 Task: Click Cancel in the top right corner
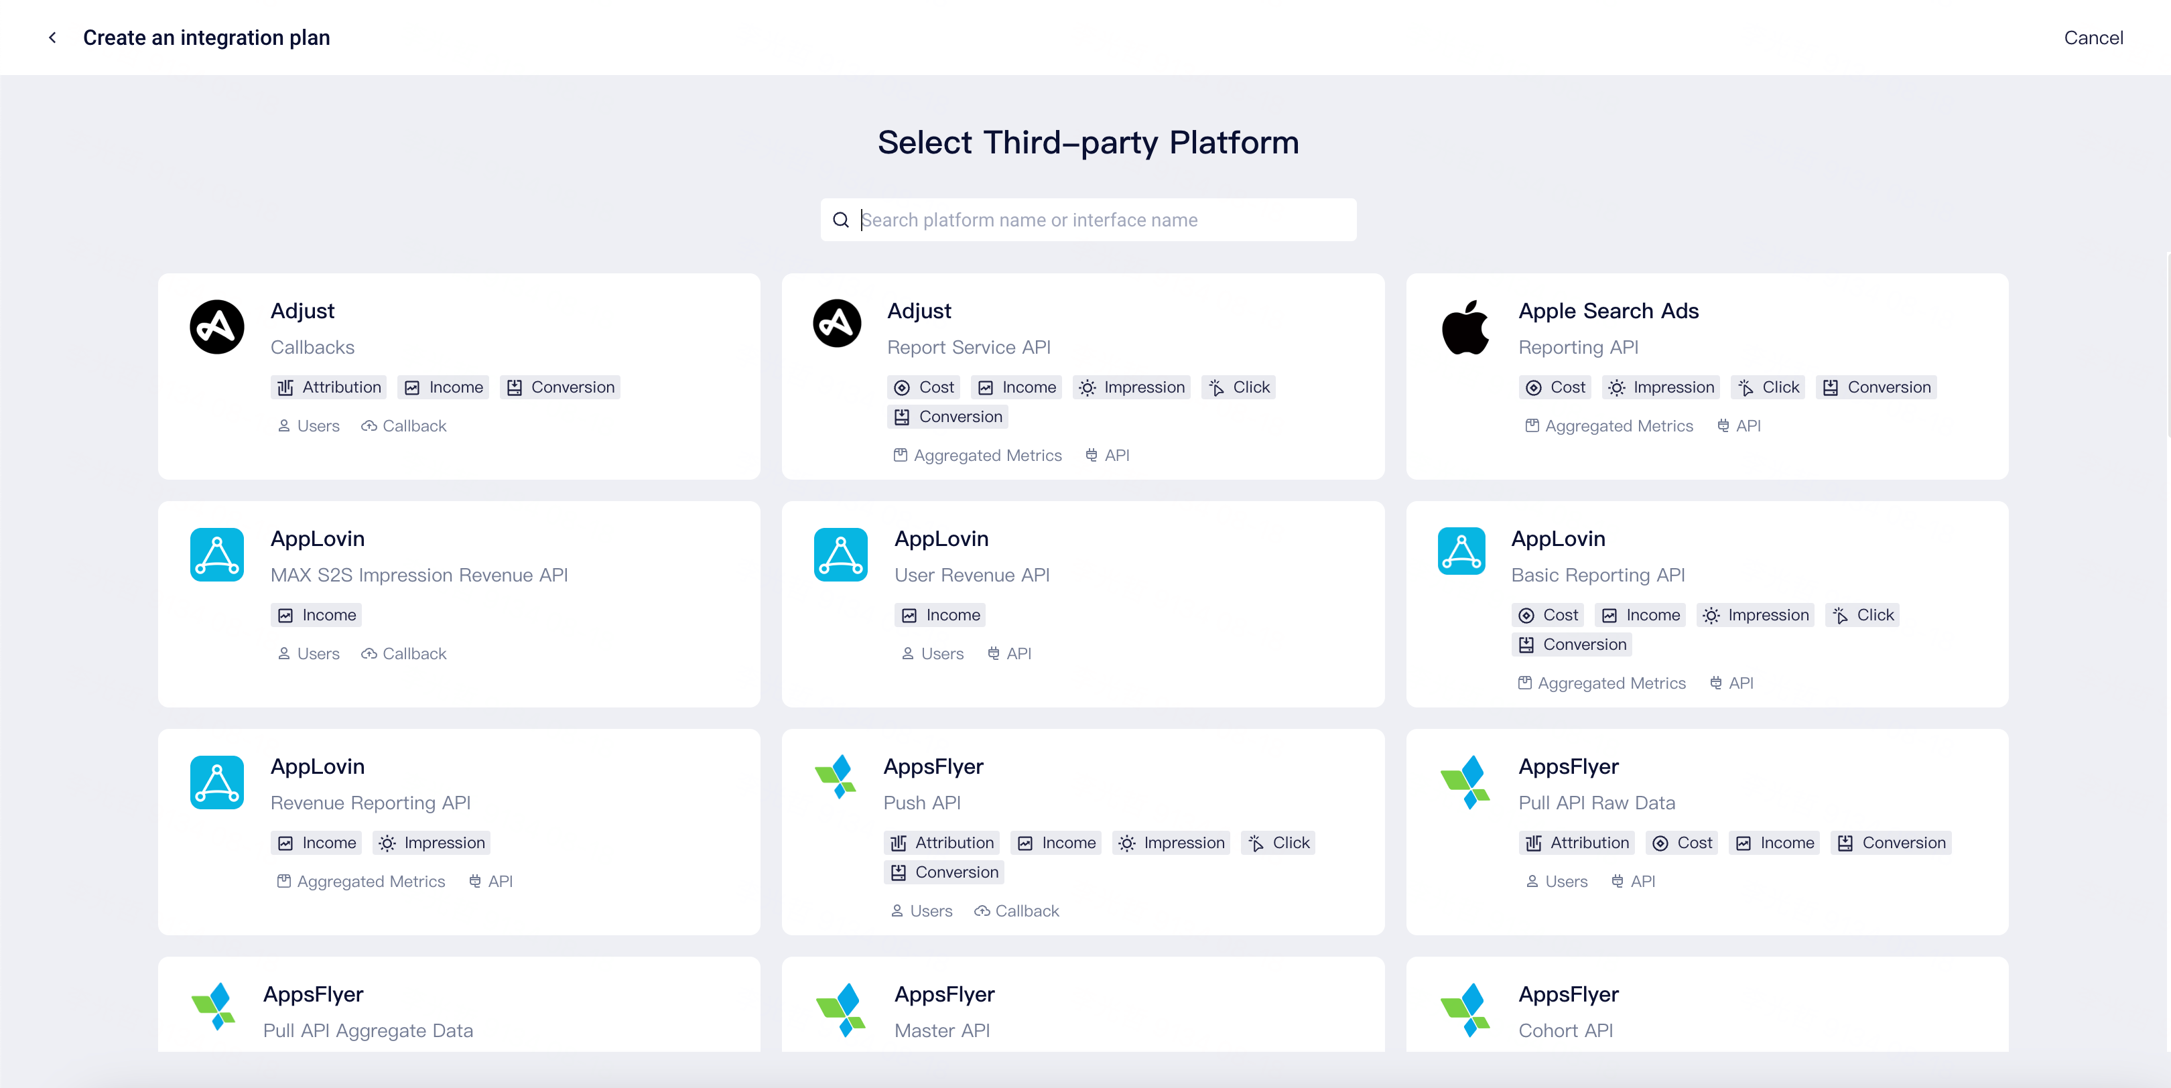(x=2093, y=37)
